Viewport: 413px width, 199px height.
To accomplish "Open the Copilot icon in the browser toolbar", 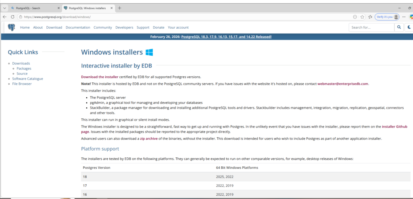I will click(411, 17).
